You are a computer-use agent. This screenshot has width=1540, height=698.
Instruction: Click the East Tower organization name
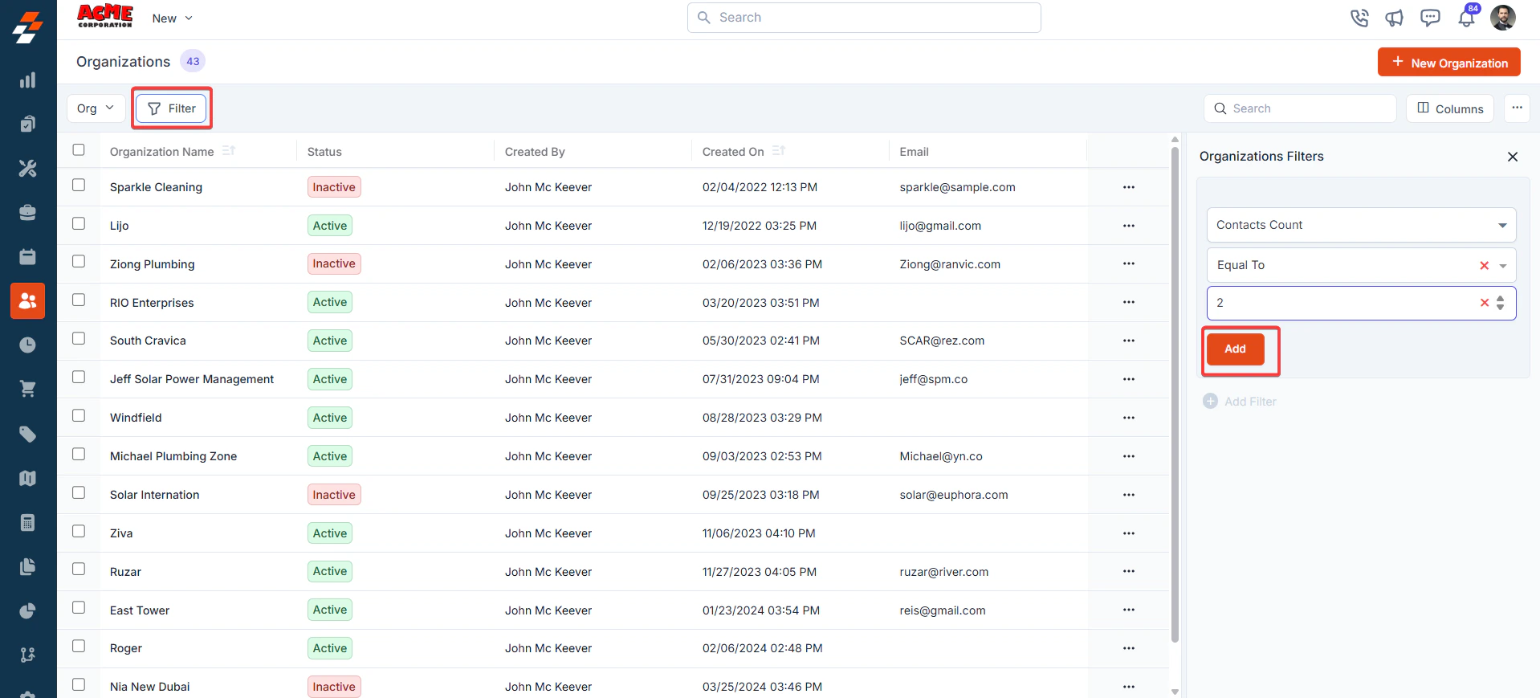140,610
